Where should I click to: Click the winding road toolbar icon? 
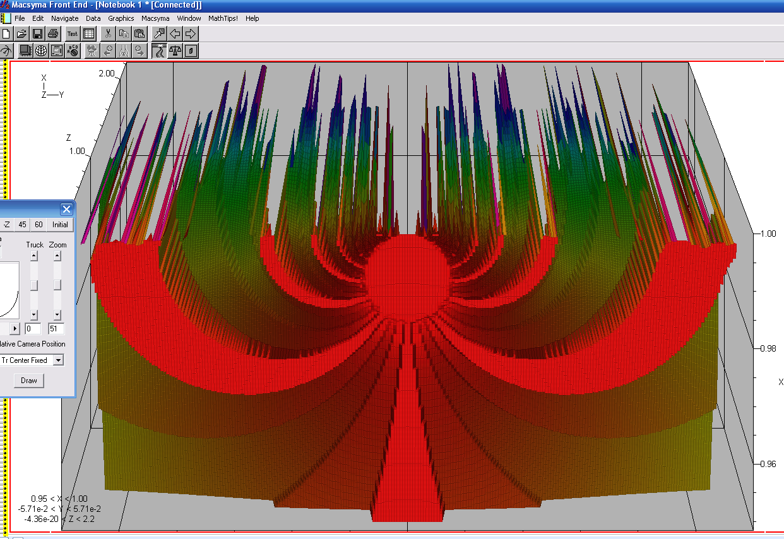coord(159,51)
